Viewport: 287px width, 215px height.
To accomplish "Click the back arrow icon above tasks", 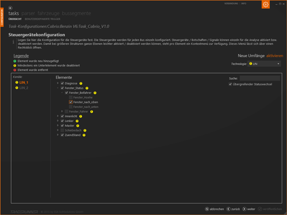I will point(10,8).
